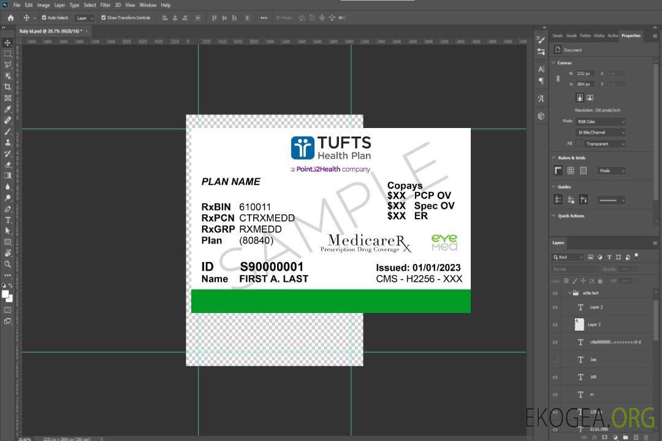The height and width of the screenshot is (441, 662).
Task: Select the Layer 3 layer
Action: pos(595,325)
